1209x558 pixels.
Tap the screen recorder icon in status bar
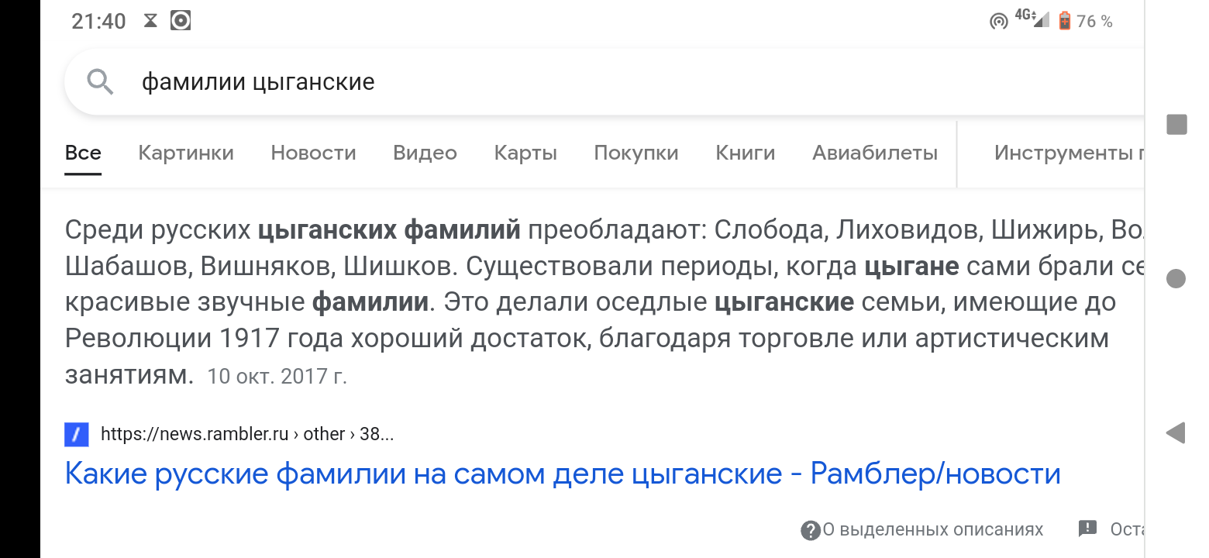click(x=181, y=20)
